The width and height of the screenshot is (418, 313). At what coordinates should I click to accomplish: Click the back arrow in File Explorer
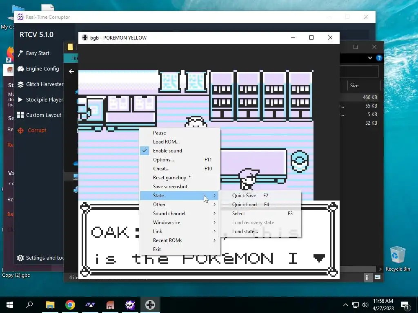coord(71,71)
